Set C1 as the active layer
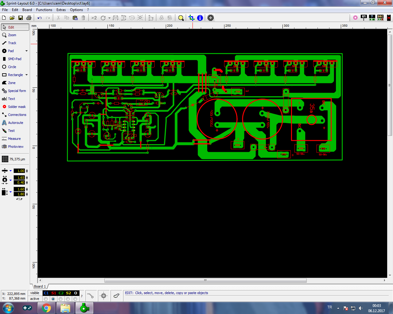 [46, 299]
